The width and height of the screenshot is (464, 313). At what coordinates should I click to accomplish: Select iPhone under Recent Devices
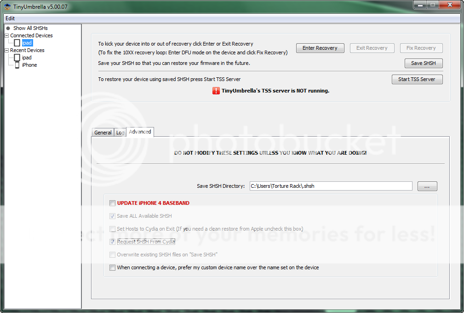(x=29, y=65)
